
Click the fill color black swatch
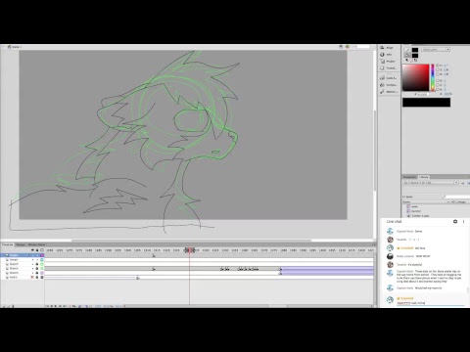(x=415, y=56)
